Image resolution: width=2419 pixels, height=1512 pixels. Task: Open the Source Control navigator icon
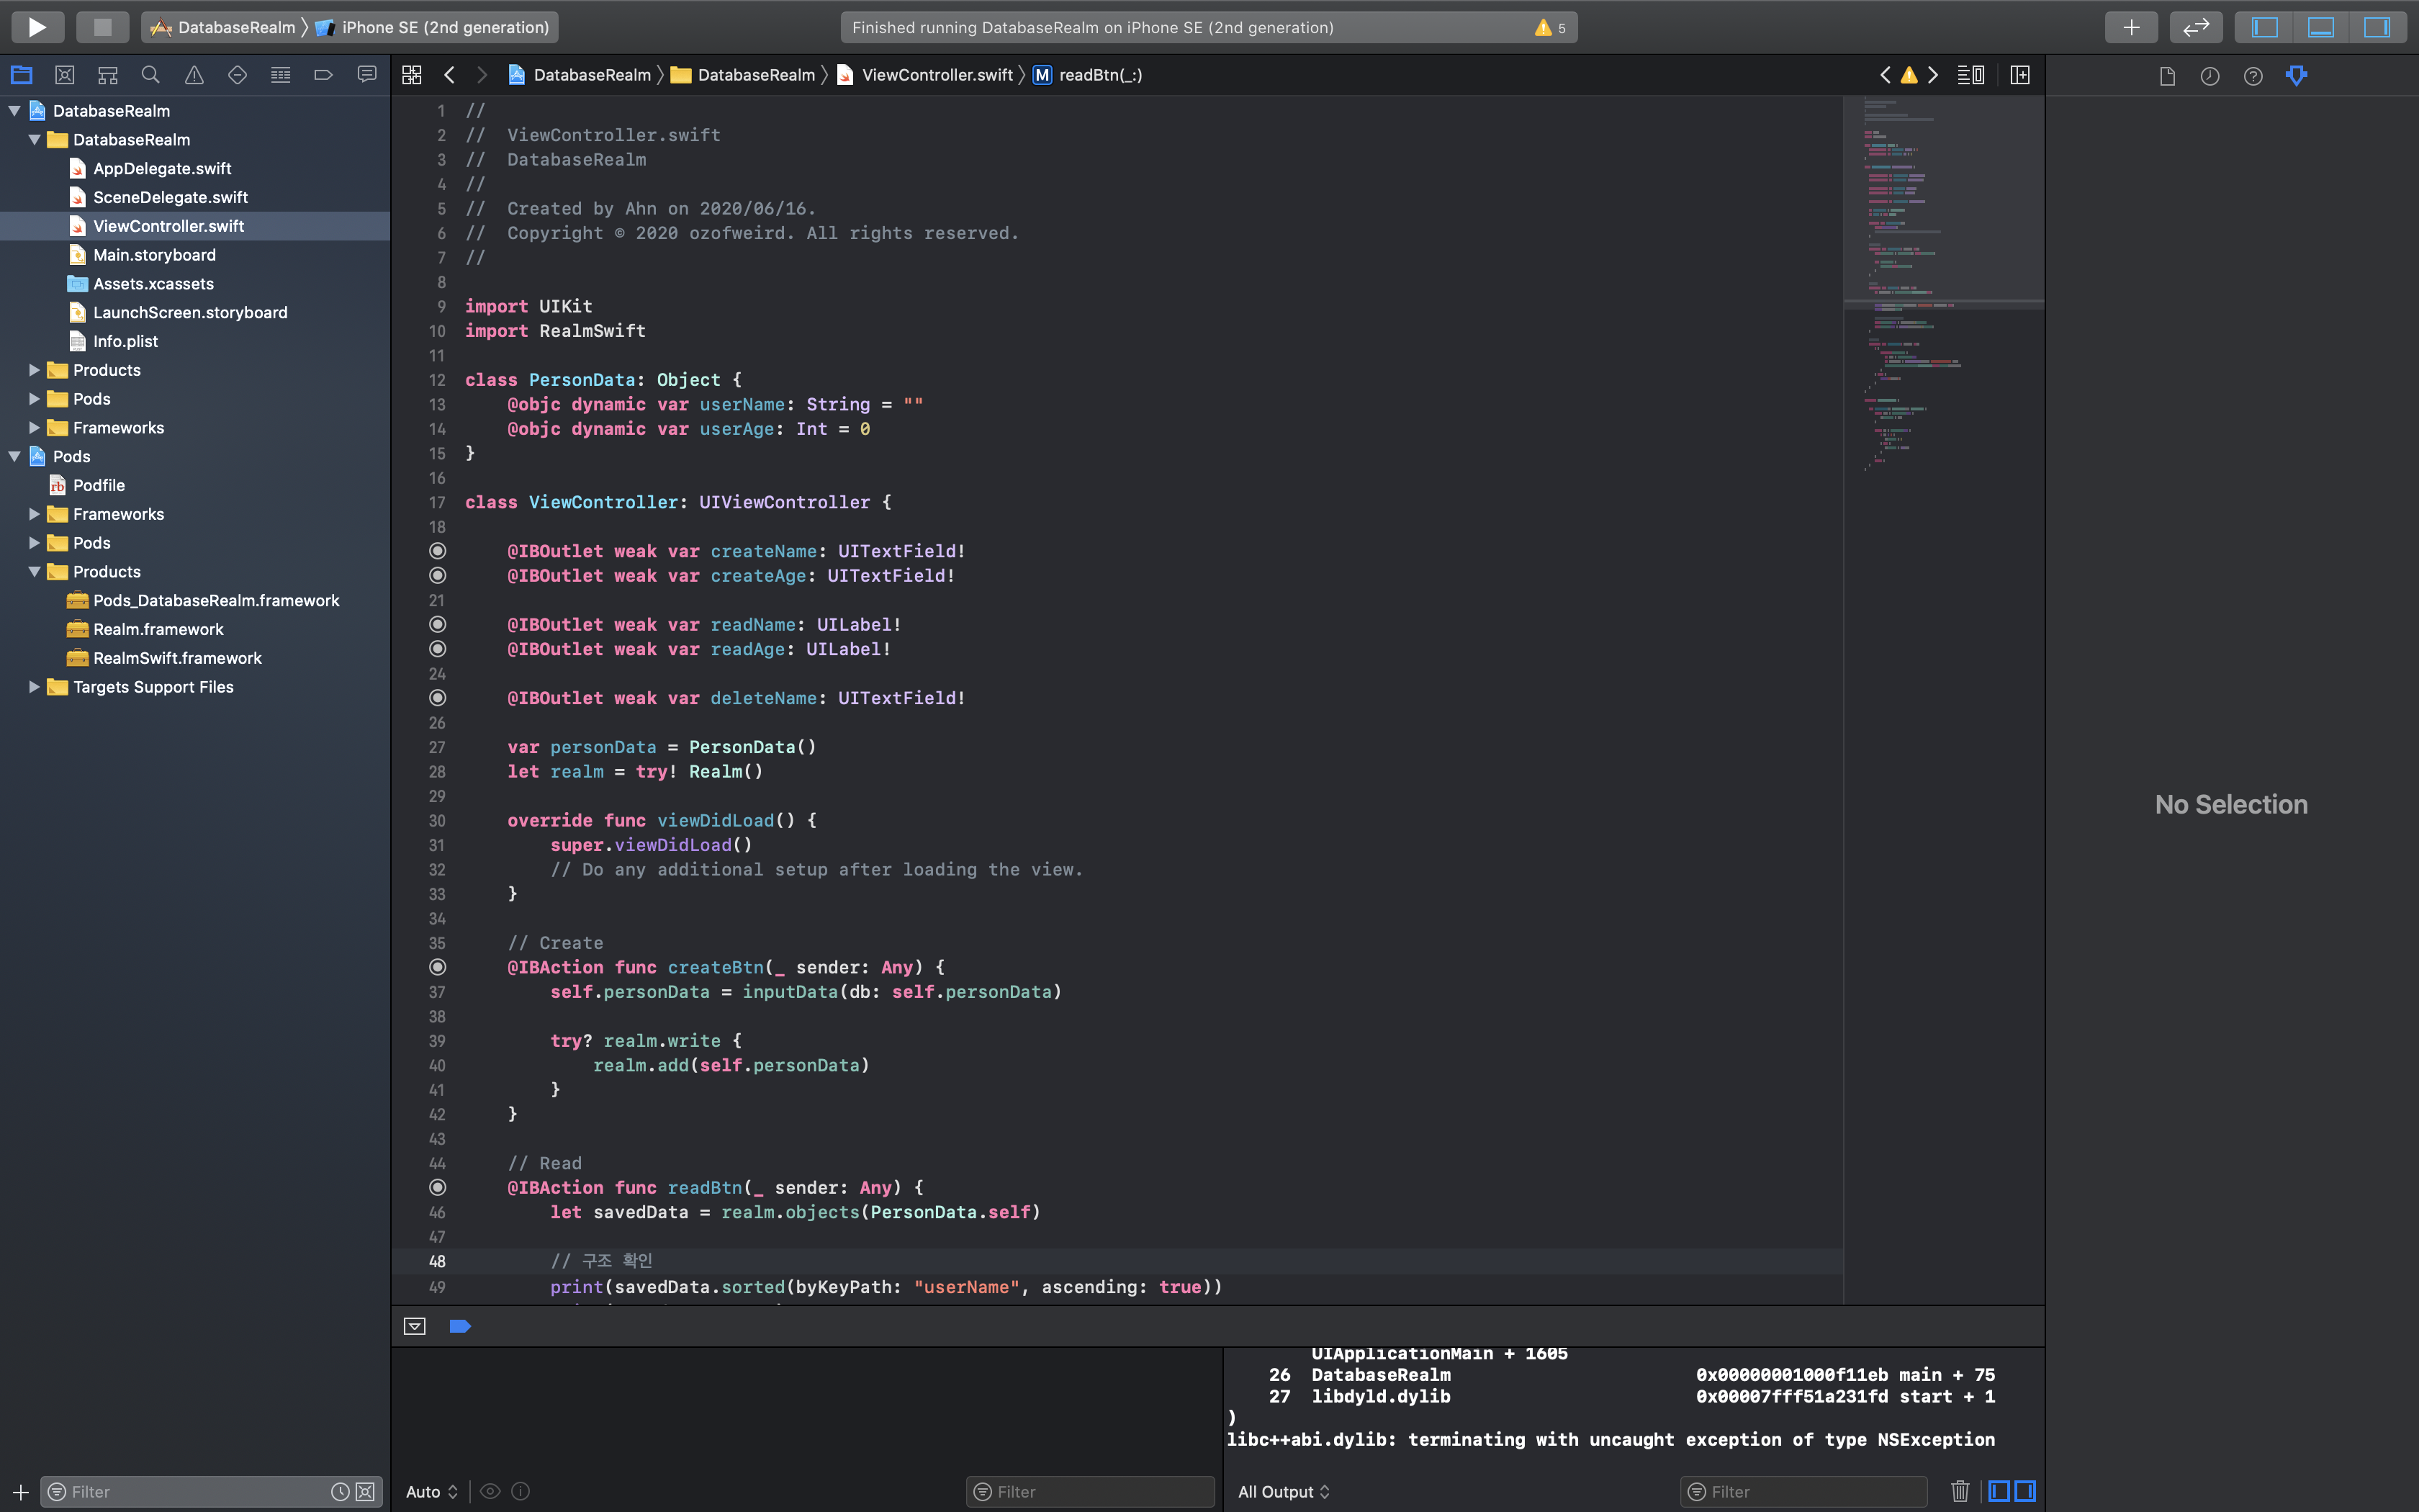65,75
